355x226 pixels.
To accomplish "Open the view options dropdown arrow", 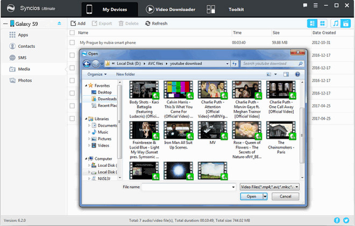I will 275,74.
